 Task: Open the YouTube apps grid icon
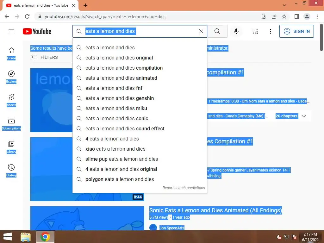click(255, 31)
